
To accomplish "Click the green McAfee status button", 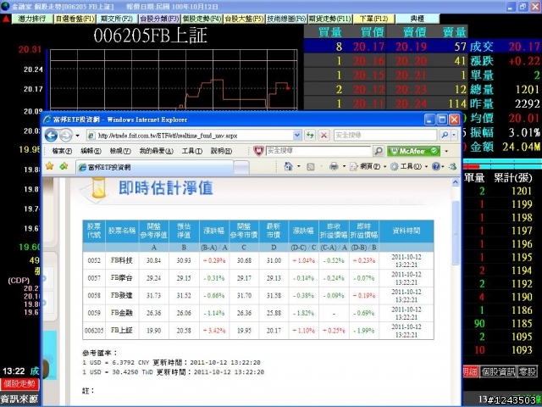I will point(414,151).
